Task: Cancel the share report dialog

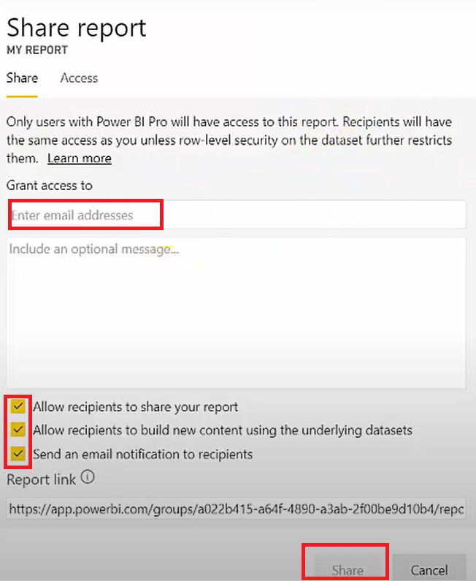Action: 429,569
